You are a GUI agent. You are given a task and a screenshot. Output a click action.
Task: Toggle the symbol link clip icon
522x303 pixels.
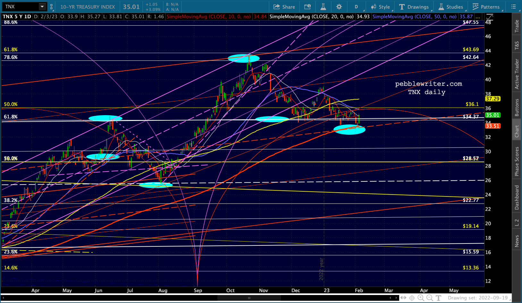coord(52,7)
